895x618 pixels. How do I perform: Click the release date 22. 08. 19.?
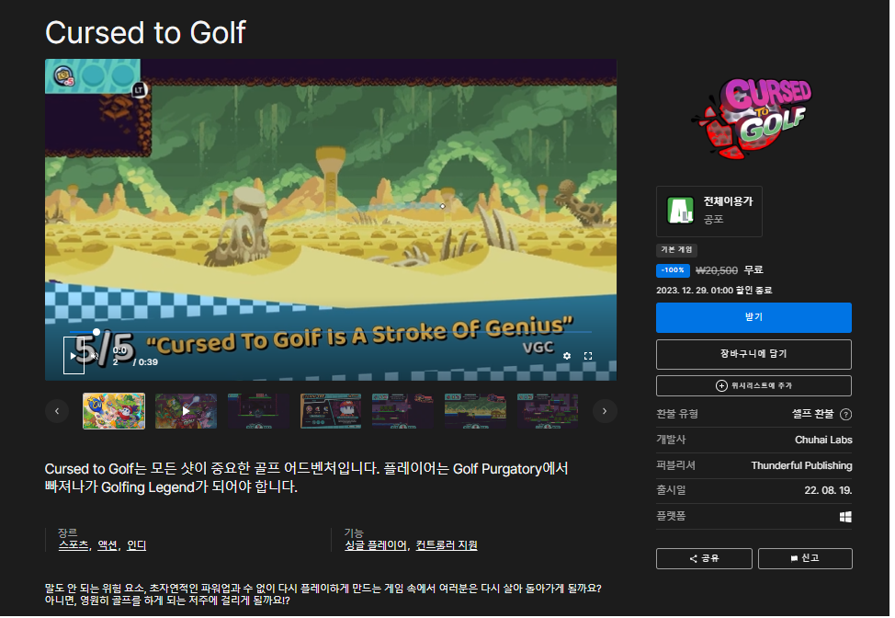pyautogui.click(x=828, y=491)
